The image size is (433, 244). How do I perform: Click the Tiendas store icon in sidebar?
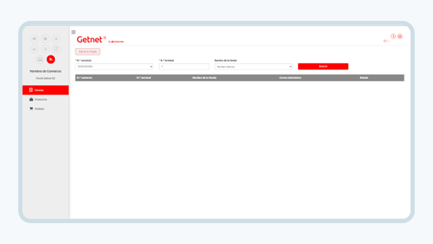point(31,90)
